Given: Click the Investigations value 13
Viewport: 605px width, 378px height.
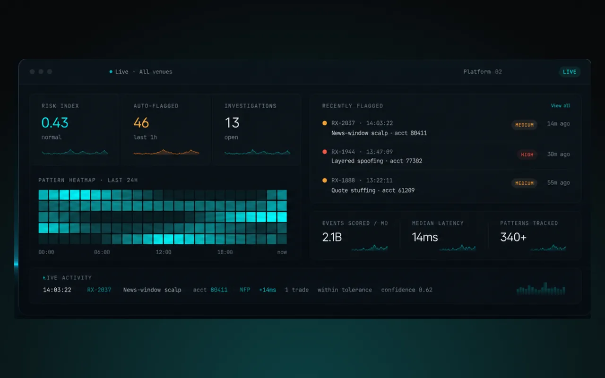Looking at the screenshot, I should click(232, 123).
